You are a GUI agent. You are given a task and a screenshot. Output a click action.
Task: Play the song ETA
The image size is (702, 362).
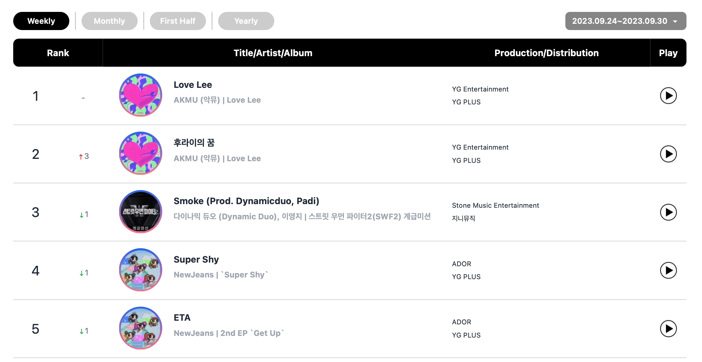point(668,329)
